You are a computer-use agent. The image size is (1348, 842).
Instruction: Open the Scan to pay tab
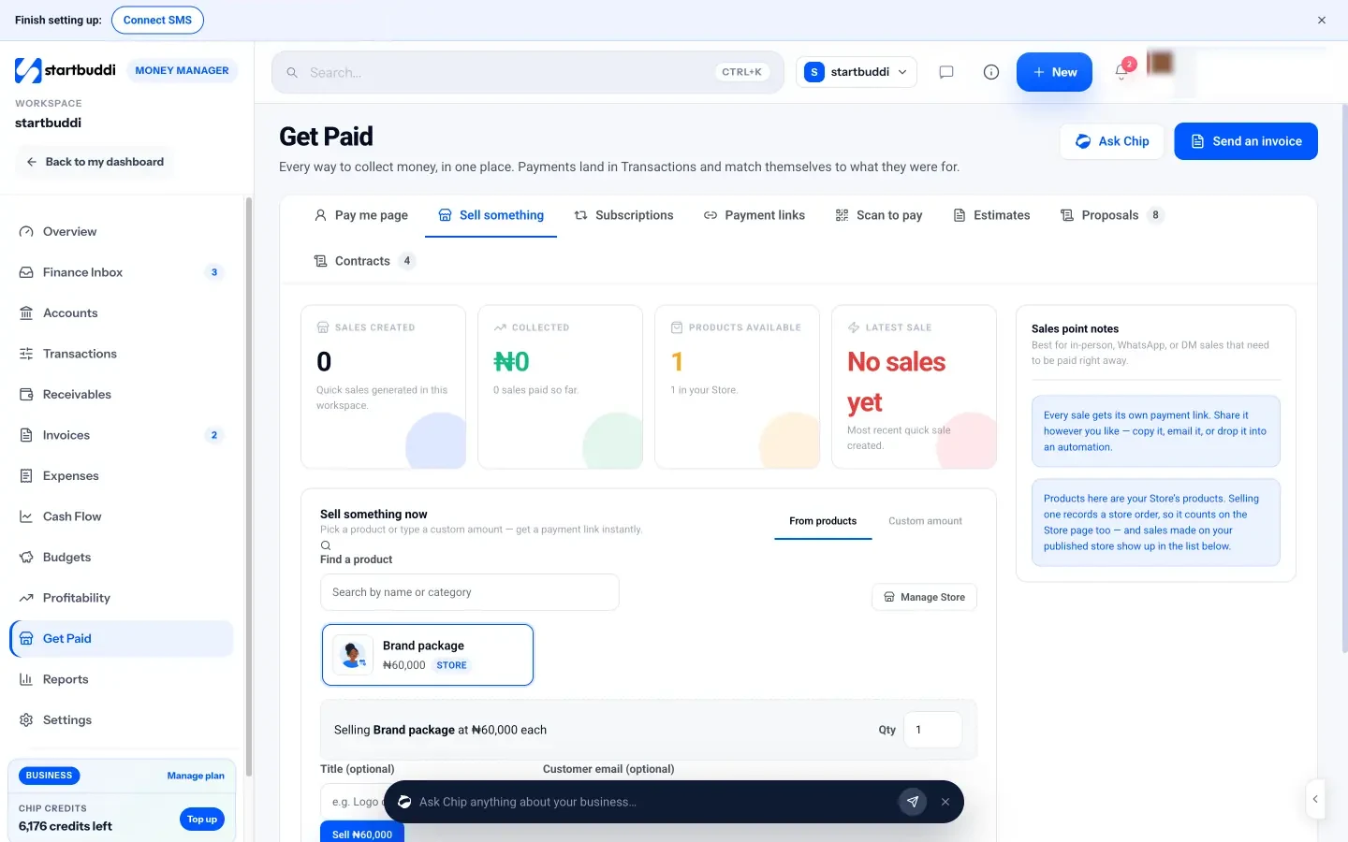pyautogui.click(x=879, y=215)
